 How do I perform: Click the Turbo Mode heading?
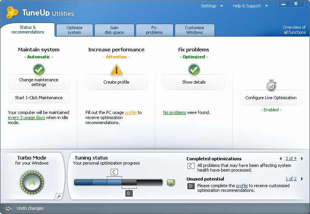(x=32, y=158)
